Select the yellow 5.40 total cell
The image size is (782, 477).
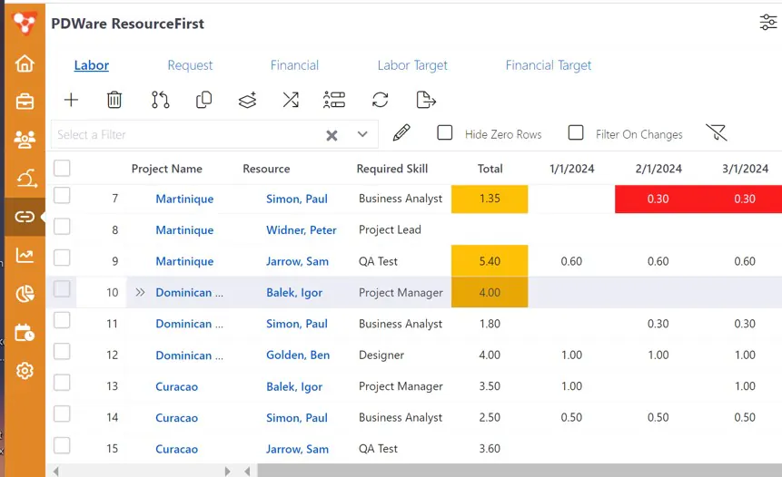point(490,261)
